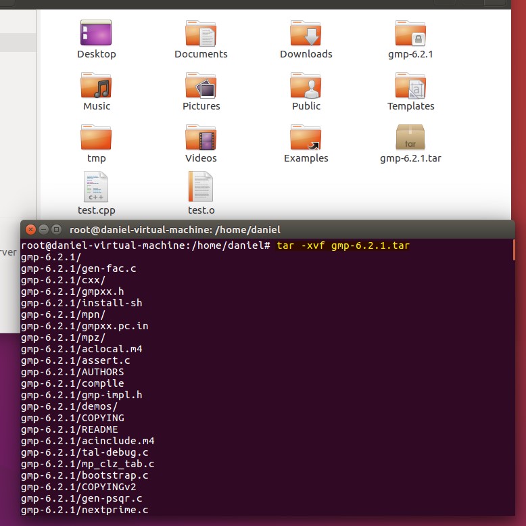Select the tmp folder
526x526 pixels.
96,138
